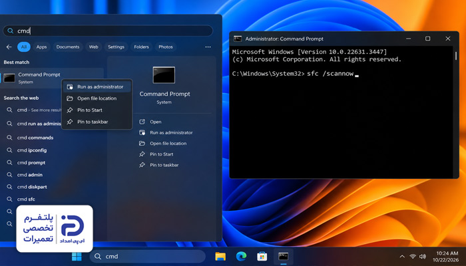Click the Wi-Fi network tray icon
This screenshot has height=266, width=466.
click(x=413, y=257)
